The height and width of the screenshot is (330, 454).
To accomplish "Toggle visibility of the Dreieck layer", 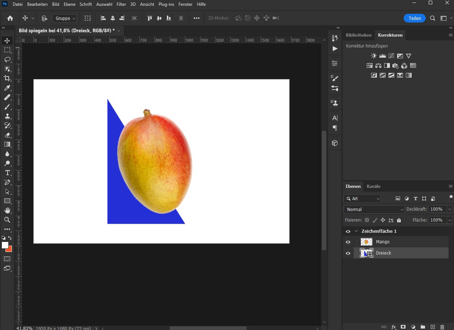I will [348, 253].
